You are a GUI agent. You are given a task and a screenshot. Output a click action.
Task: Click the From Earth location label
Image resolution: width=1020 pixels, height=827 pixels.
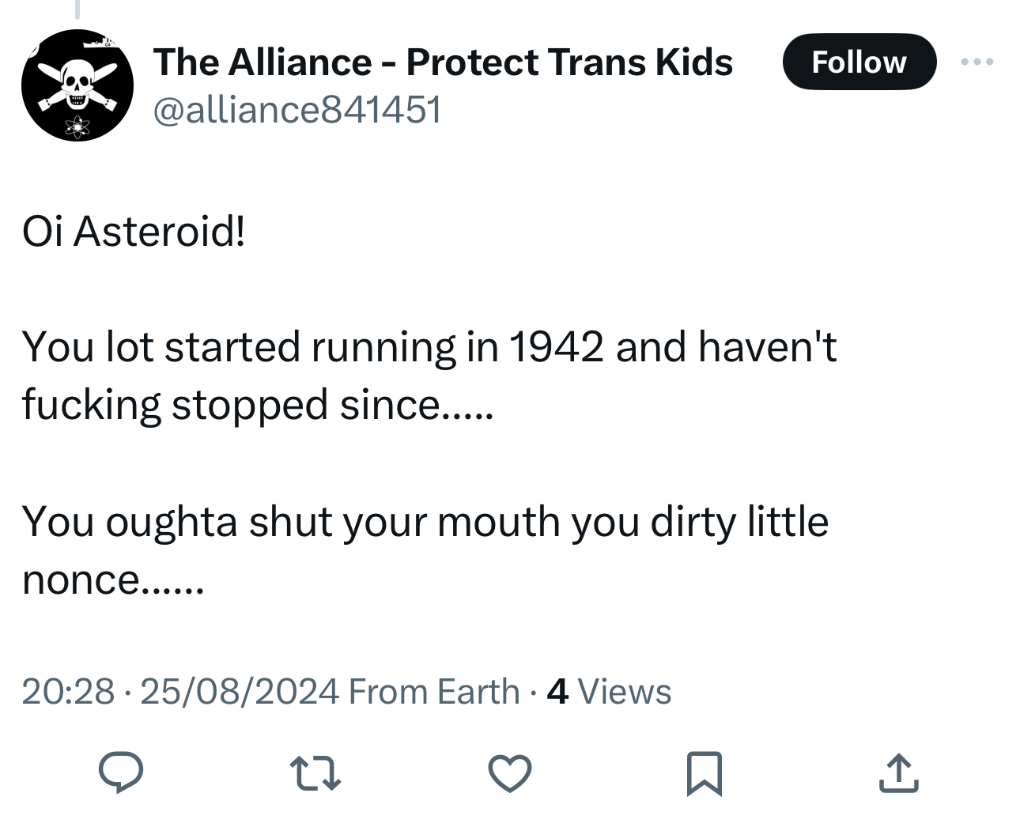click(x=433, y=691)
